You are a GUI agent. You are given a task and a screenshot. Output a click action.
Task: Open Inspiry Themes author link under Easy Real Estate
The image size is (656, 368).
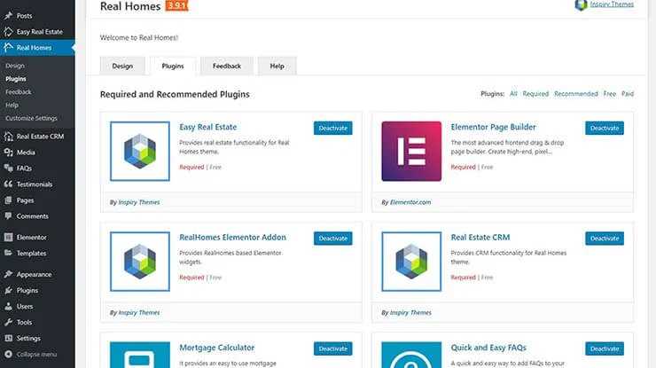click(139, 202)
